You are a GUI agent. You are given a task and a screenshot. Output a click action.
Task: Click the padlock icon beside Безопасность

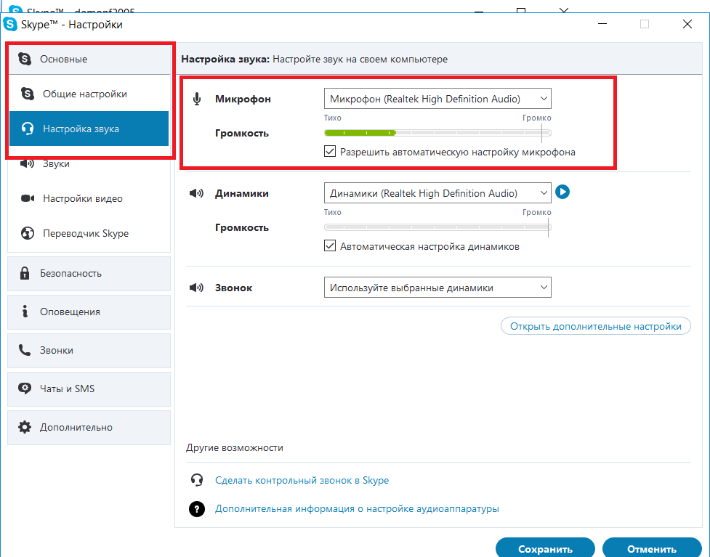point(25,273)
